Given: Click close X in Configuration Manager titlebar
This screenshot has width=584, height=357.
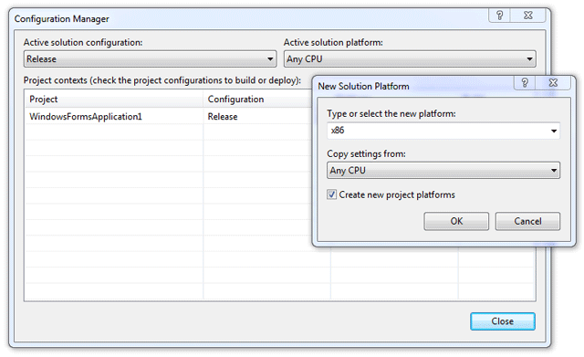Looking at the screenshot, I should (x=527, y=16).
